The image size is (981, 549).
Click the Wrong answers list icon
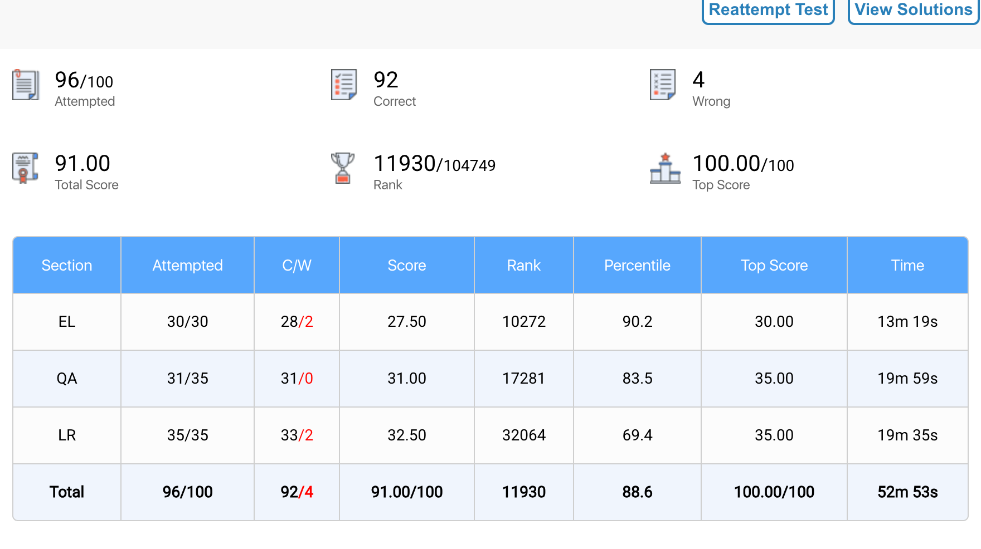[x=663, y=85]
